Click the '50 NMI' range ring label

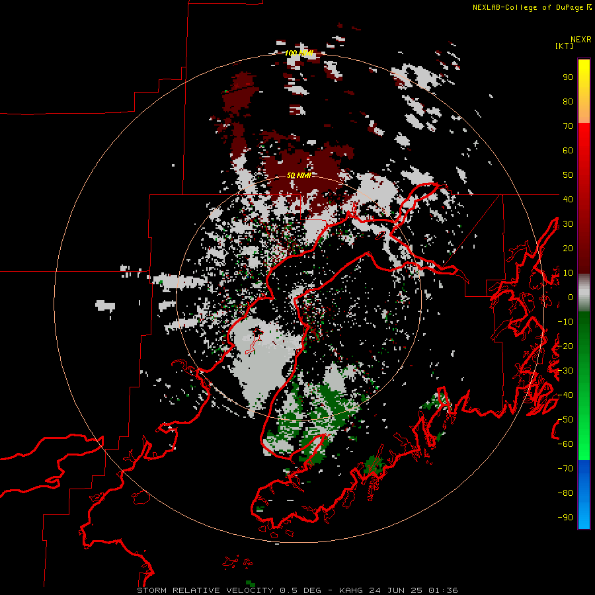(x=299, y=175)
